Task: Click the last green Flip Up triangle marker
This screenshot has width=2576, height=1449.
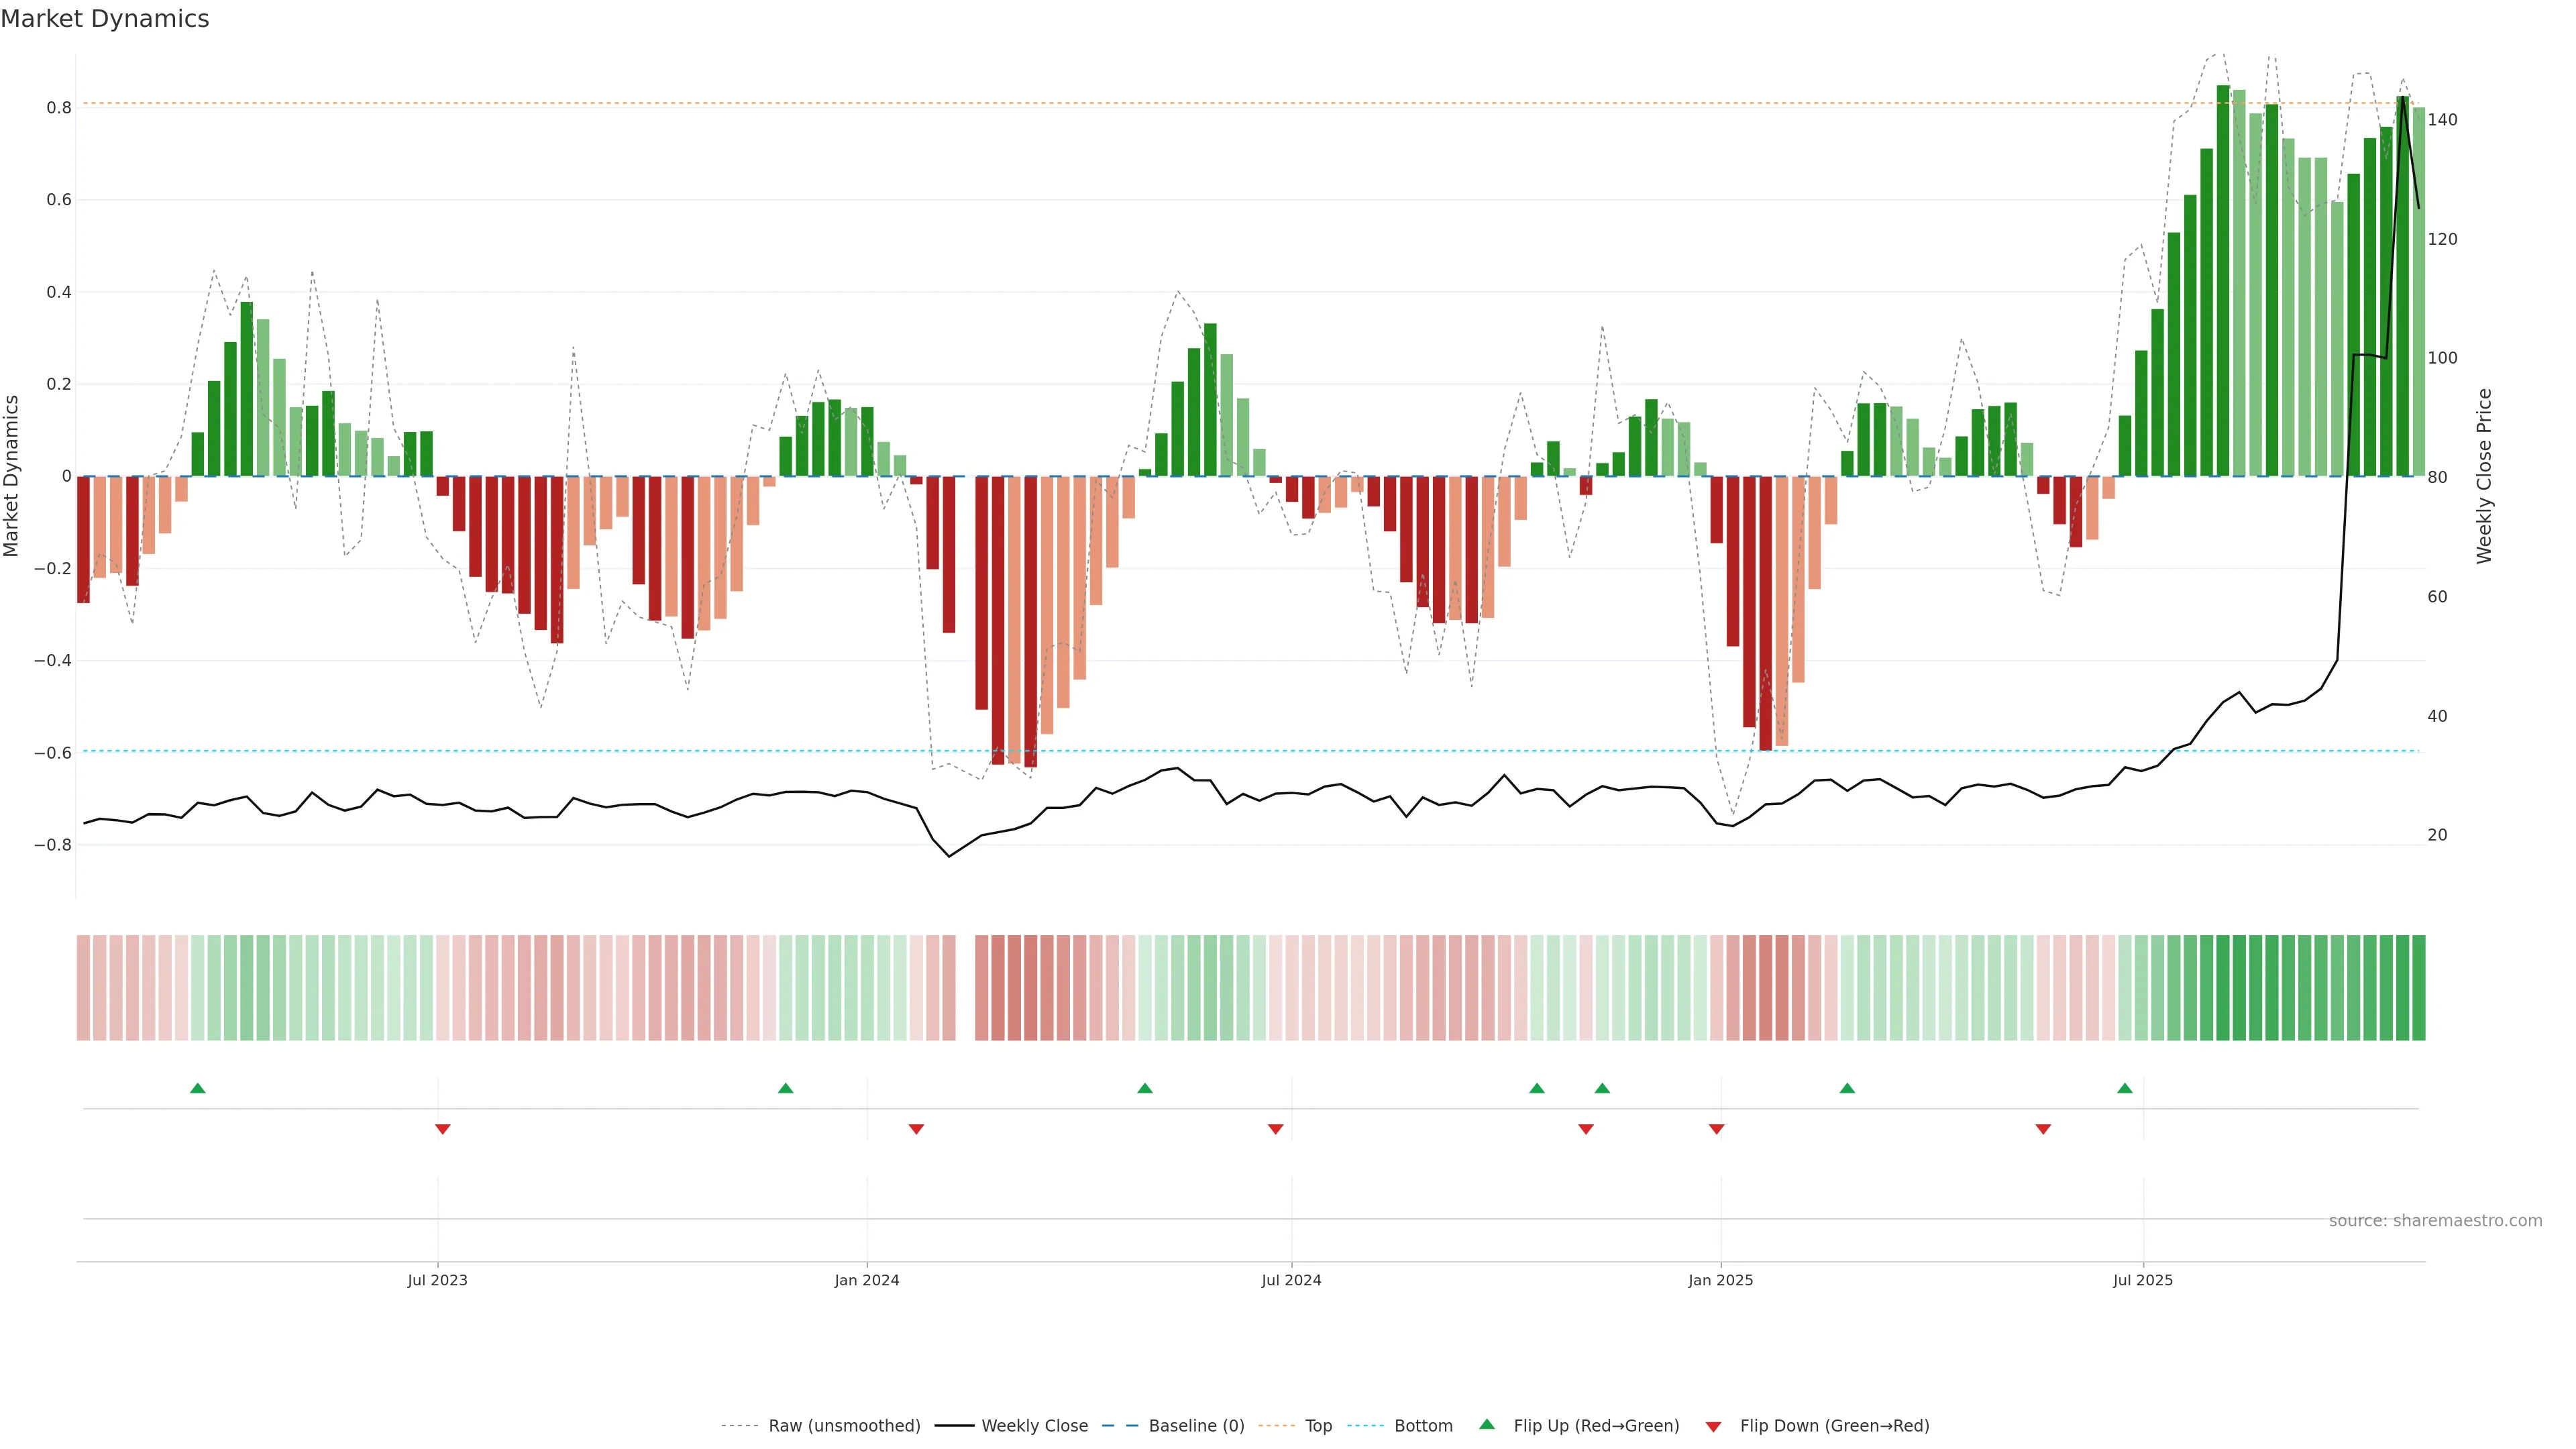Action: [x=2125, y=1088]
